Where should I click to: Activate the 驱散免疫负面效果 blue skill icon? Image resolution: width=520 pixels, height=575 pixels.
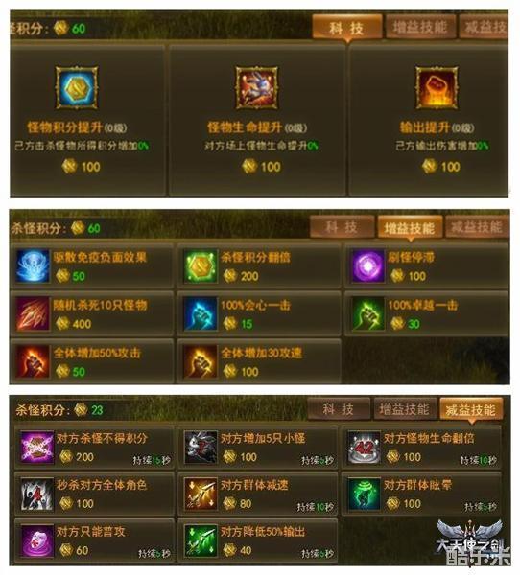tap(33, 265)
